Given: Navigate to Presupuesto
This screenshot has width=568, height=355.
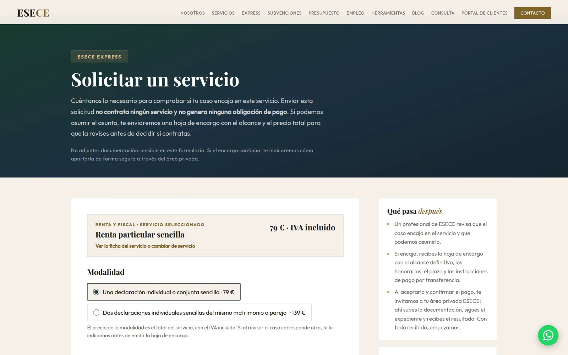Looking at the screenshot, I should pos(324,13).
